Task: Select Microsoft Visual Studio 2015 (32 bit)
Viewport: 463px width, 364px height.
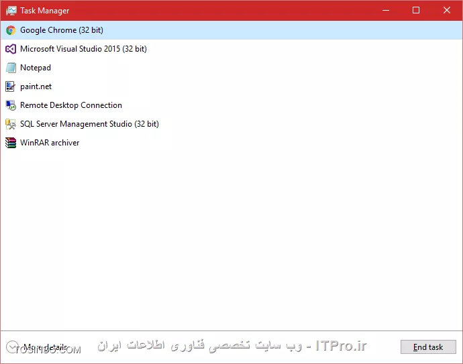Action: 83,49
